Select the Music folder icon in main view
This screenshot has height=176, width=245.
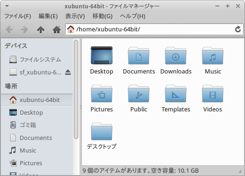pos(213,56)
